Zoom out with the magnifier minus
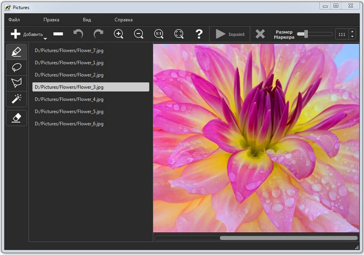The width and height of the screenshot is (364, 255). click(139, 34)
